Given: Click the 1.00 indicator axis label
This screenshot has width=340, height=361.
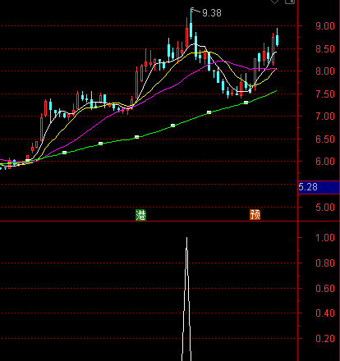Looking at the screenshot, I should (325, 238).
